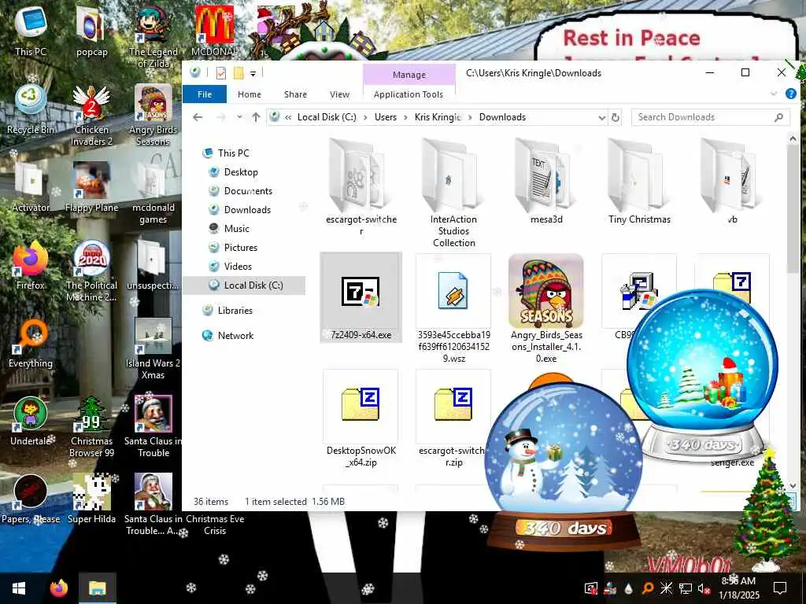Launch Island Wars 2 Xmas shortcut
This screenshot has height=604, width=806.
153,349
